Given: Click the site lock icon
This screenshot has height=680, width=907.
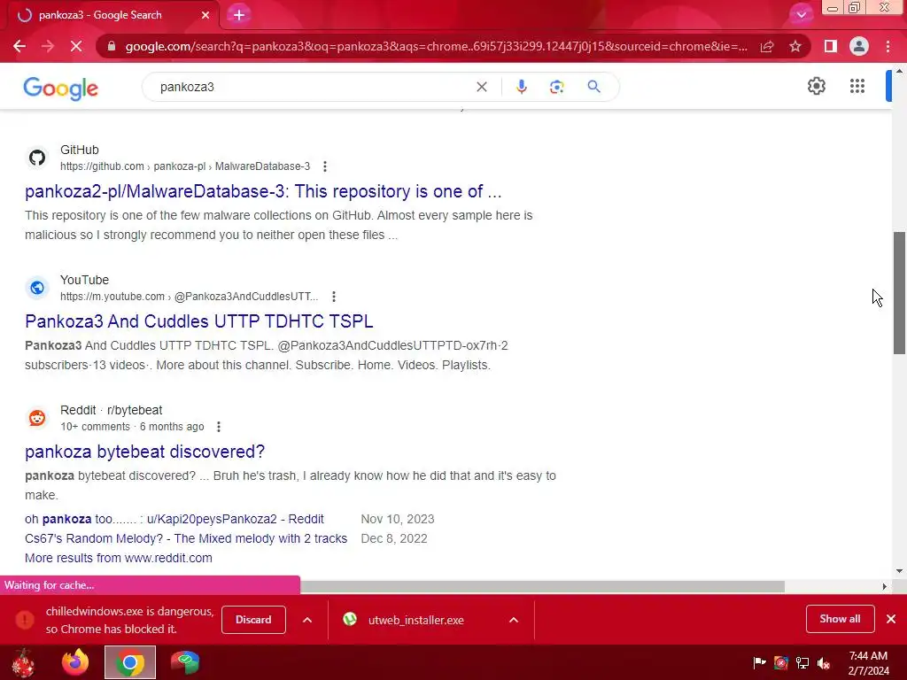Looking at the screenshot, I should point(112,46).
